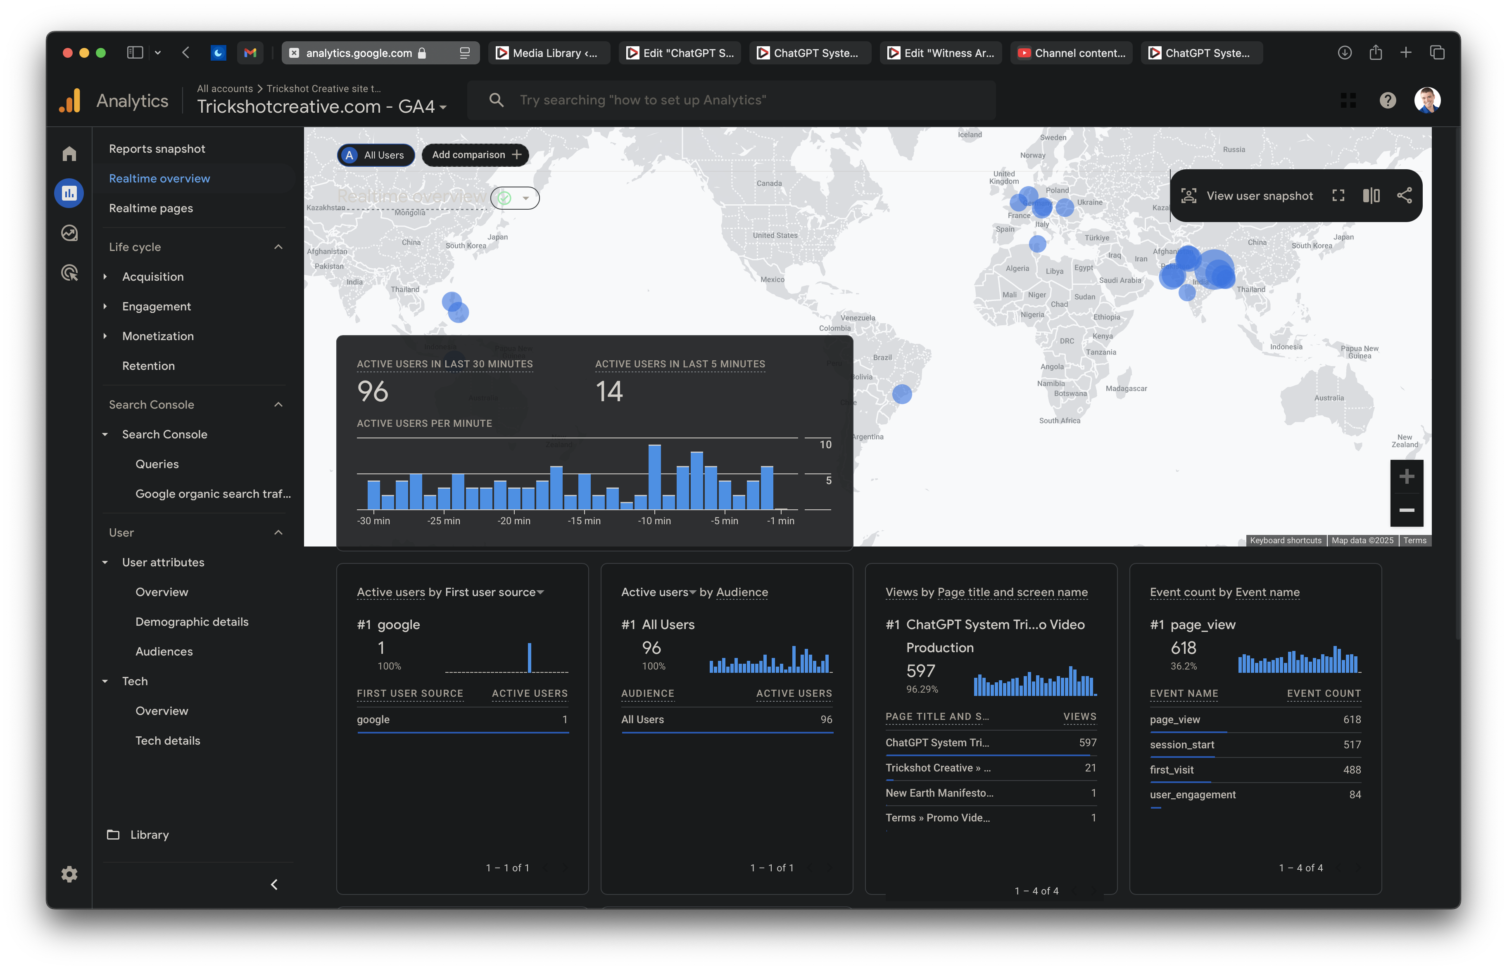Click the analytics.google.com address bar

(381, 53)
